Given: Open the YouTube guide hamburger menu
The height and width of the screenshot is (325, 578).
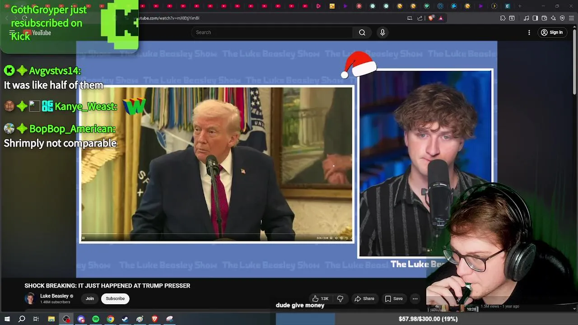Looking at the screenshot, I should point(12,32).
